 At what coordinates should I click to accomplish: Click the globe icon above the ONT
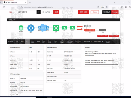tap(90, 26)
